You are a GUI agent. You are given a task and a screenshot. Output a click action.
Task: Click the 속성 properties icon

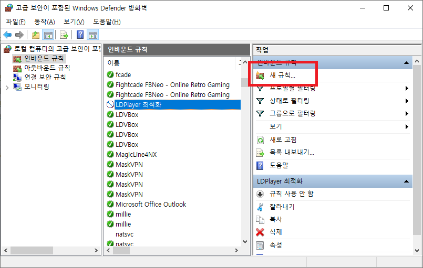pyautogui.click(x=260, y=245)
